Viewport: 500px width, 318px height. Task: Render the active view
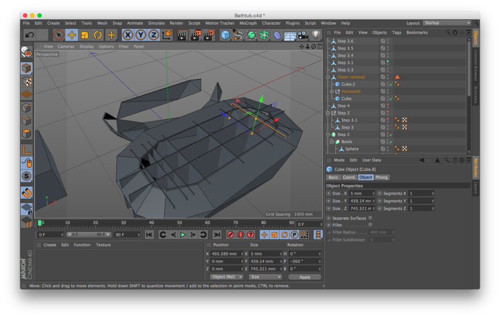[x=182, y=35]
